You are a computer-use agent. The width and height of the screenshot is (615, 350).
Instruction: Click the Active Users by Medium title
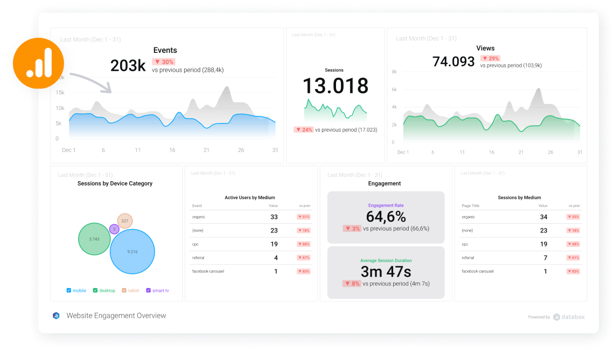(250, 197)
